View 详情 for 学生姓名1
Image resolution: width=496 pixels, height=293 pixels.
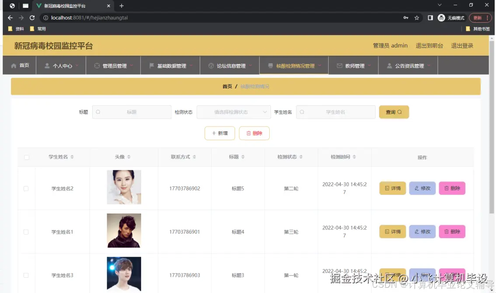pyautogui.click(x=392, y=231)
